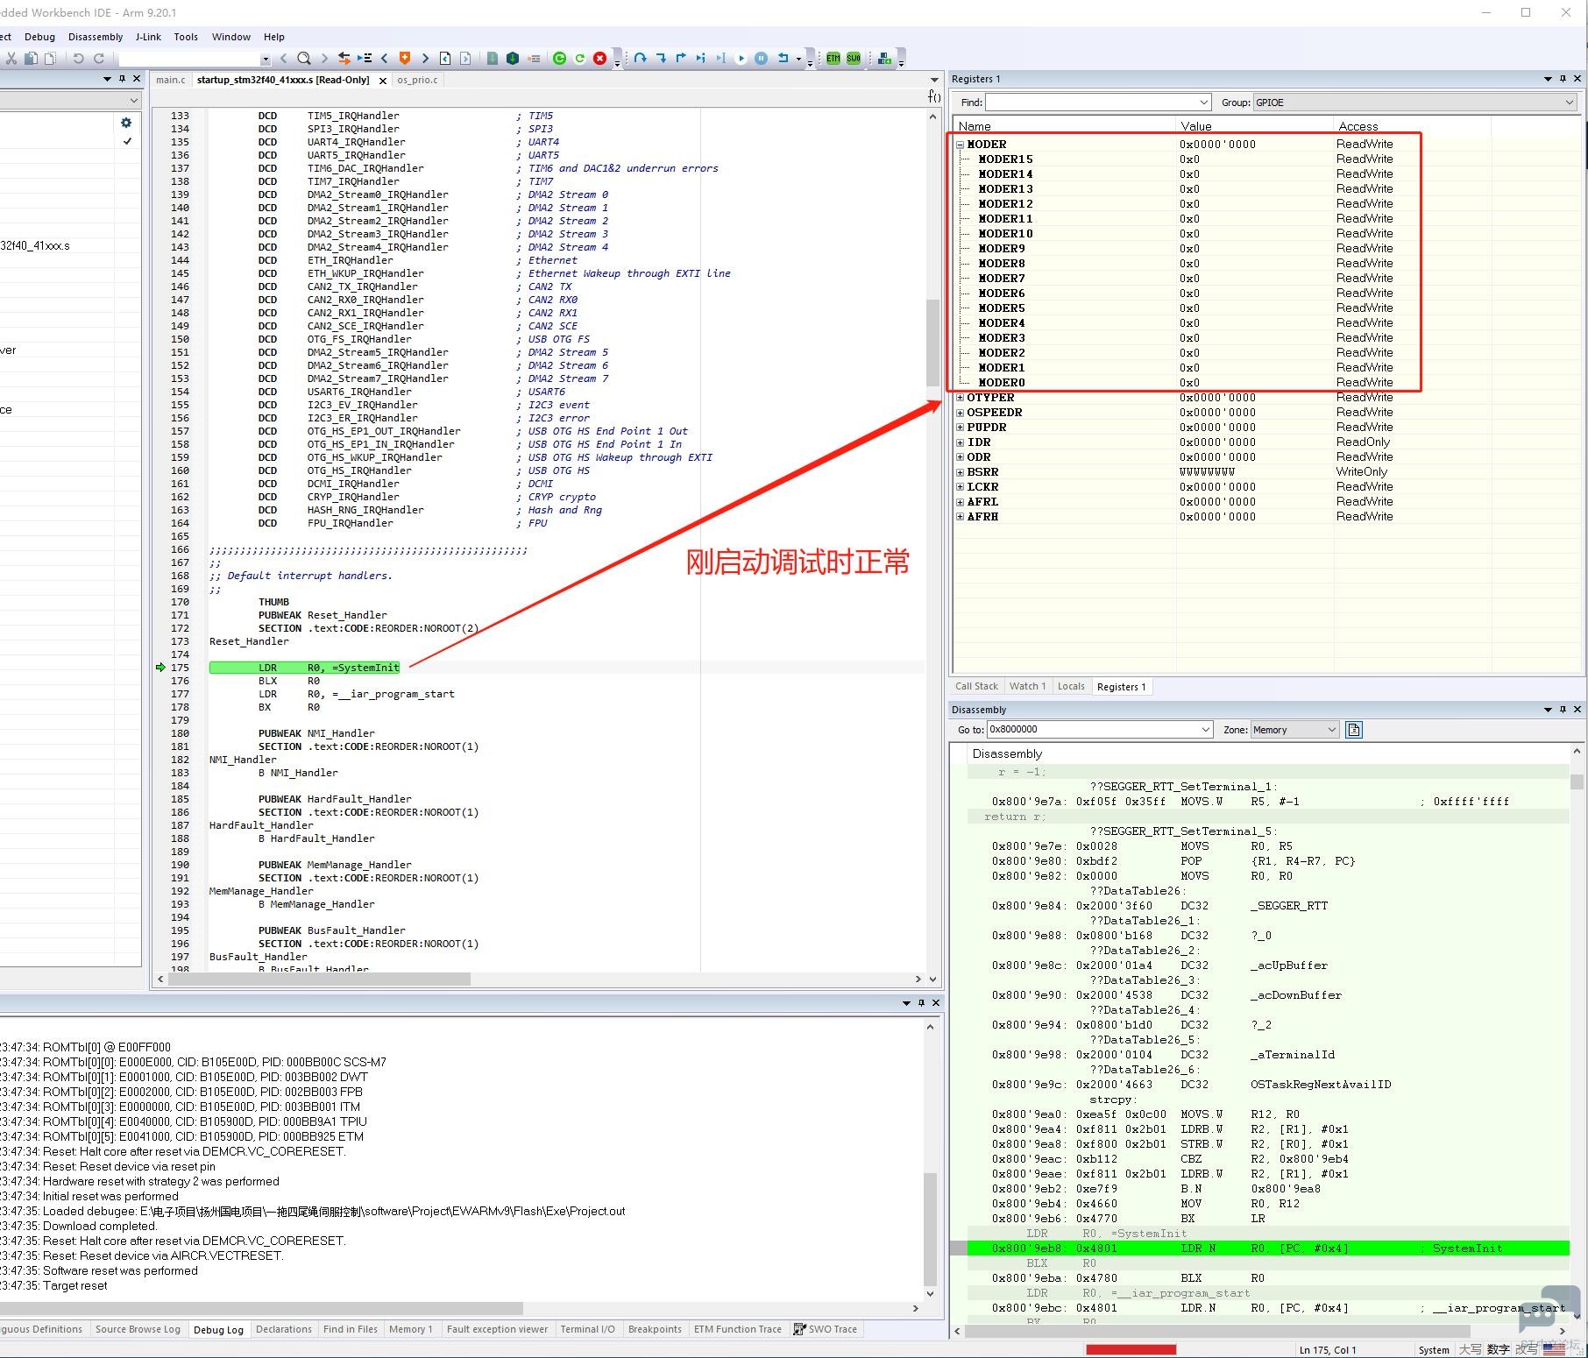Viewport: 1588px width, 1358px height.
Task: Click the Restart Debugger icon
Action: pyautogui.click(x=579, y=58)
